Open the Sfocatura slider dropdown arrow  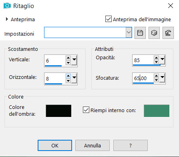tap(162, 77)
